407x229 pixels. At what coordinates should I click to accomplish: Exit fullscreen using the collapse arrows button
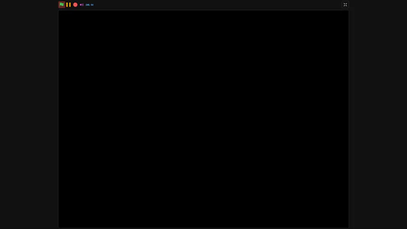coord(345,5)
